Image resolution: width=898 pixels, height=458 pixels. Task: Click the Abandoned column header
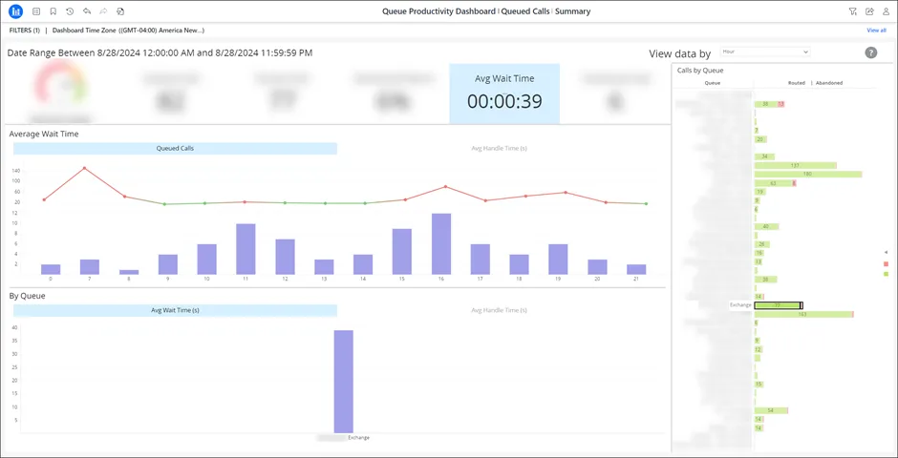(829, 83)
